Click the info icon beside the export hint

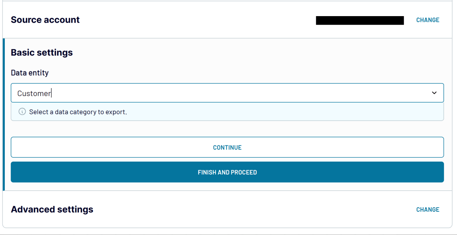[x=22, y=112]
